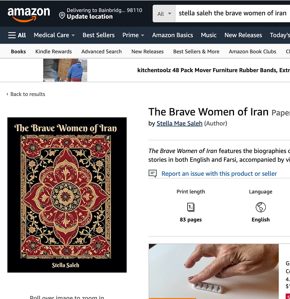Click the location pin icon
Viewport: 290px width, 299px height.
(x=62, y=15)
